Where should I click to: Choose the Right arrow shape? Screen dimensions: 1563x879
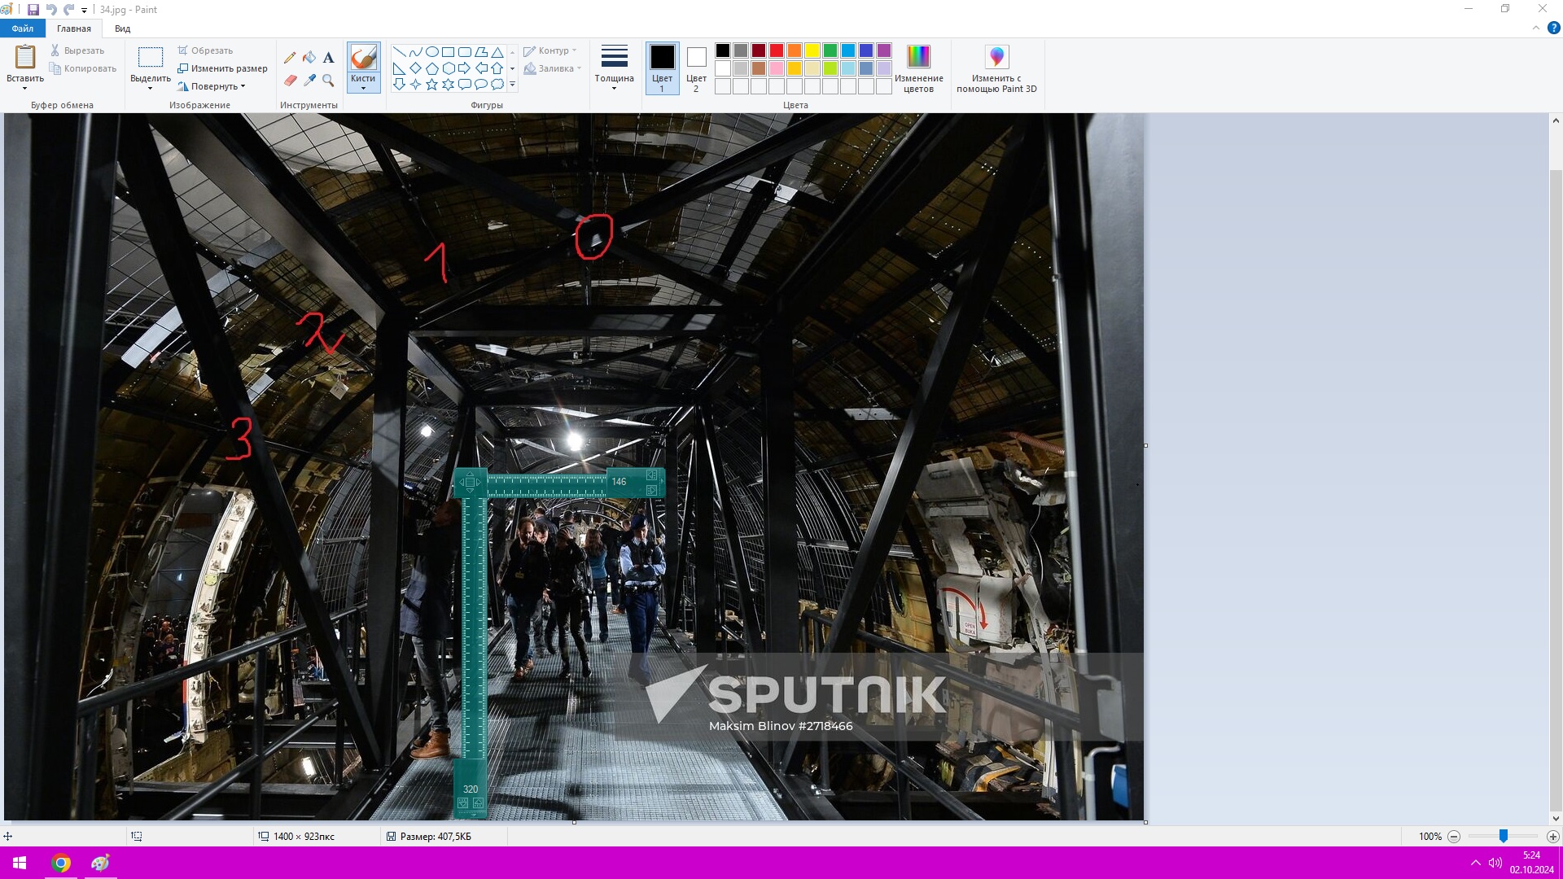pos(464,68)
